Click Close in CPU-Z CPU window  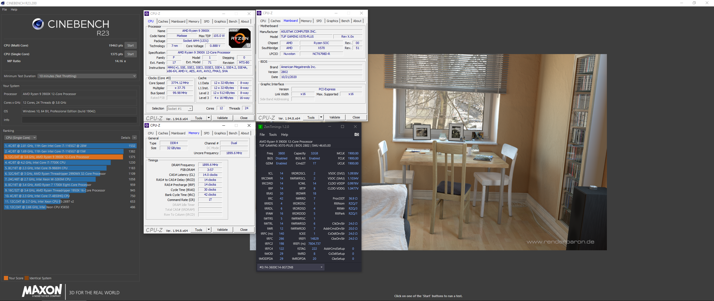click(244, 118)
